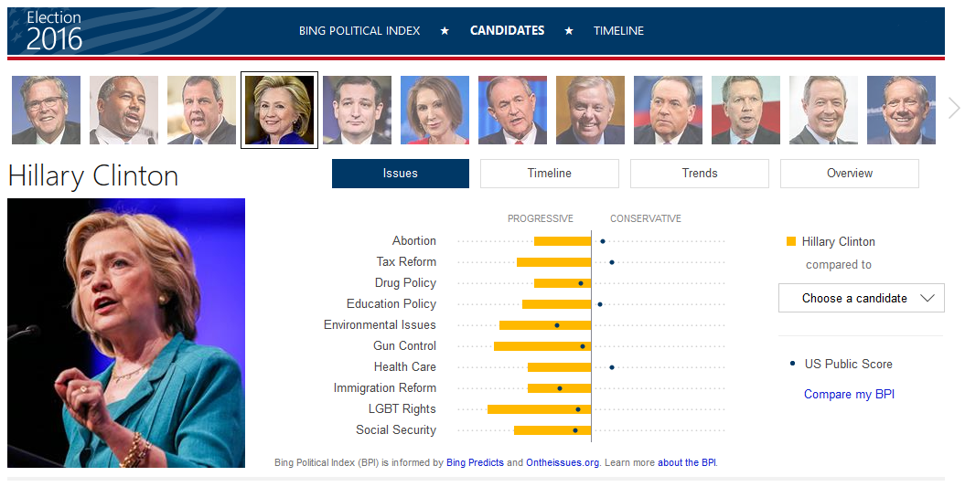Select the last visible candidate thumbnail

click(901, 111)
